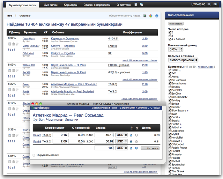Toggle the 2 outcomes checkbox
This screenshot has width=223, height=179.
(x=170, y=32)
